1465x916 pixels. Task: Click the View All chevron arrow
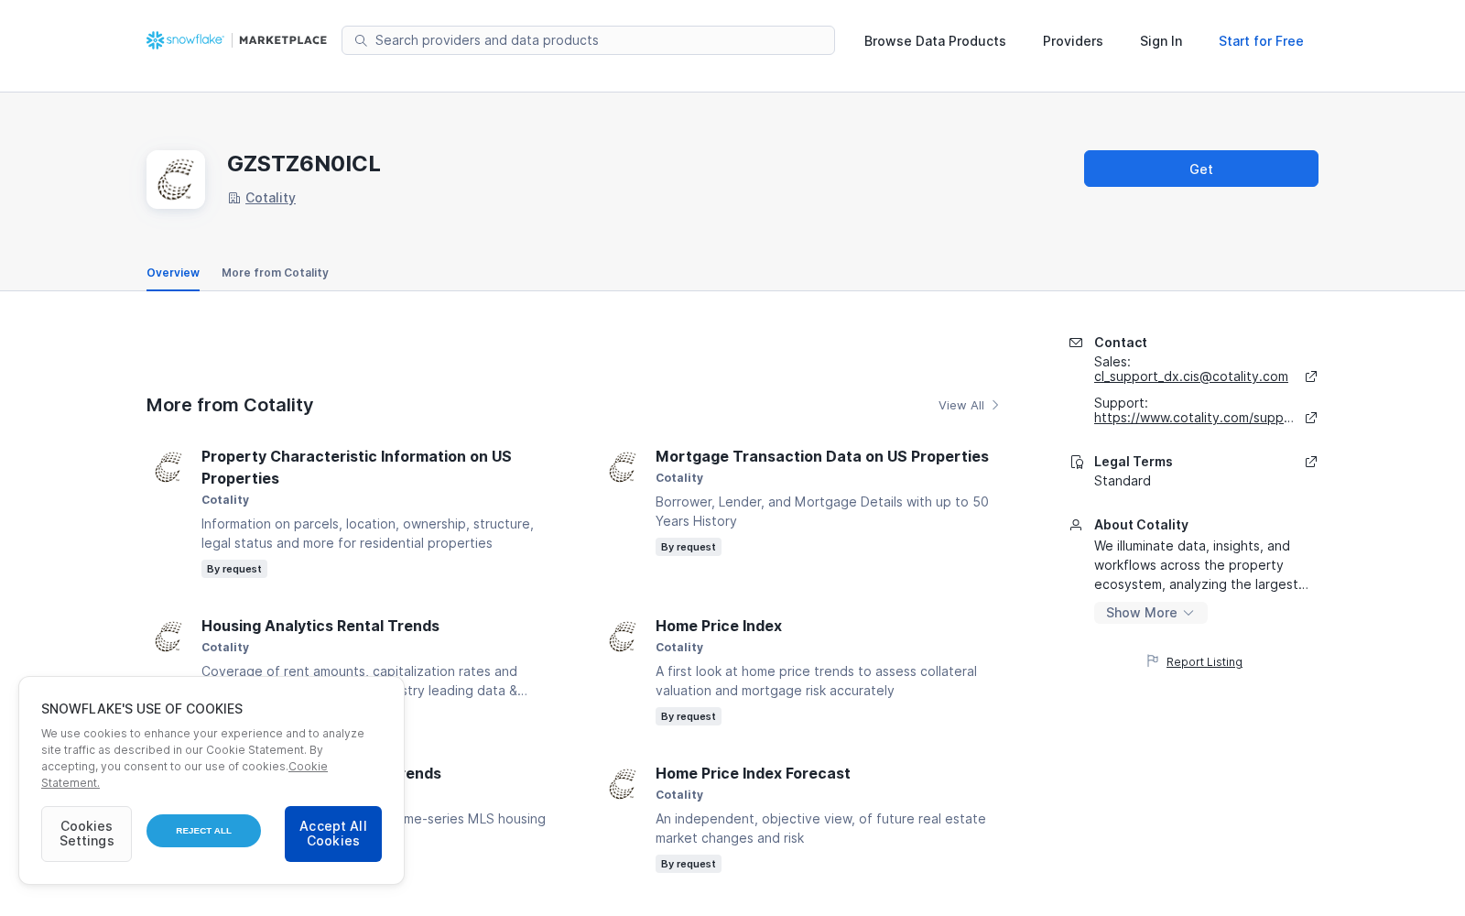coord(995,405)
